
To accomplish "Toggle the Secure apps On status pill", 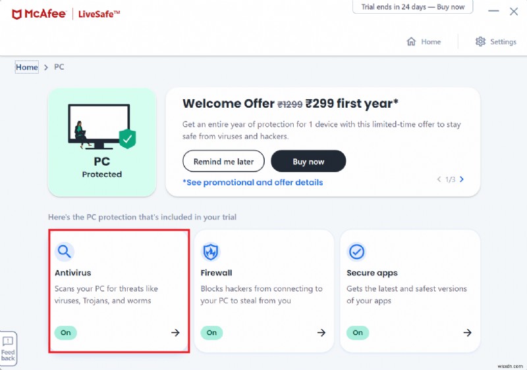I will (x=358, y=333).
